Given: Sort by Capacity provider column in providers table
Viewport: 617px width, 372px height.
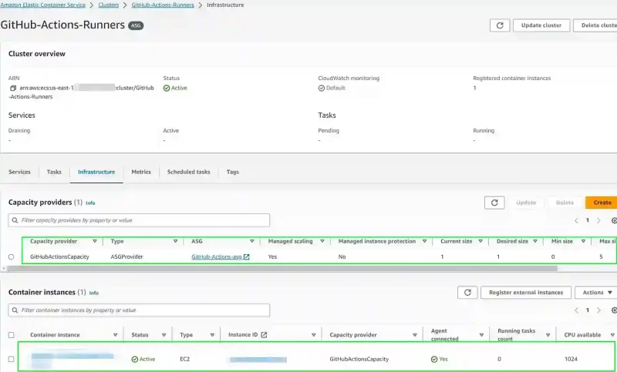Looking at the screenshot, I should tap(94, 241).
